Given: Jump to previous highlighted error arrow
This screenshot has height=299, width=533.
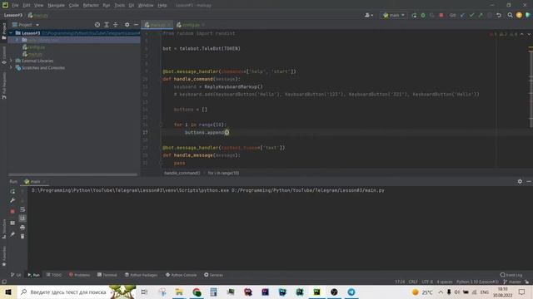Looking at the screenshot, I should [x=522, y=34].
